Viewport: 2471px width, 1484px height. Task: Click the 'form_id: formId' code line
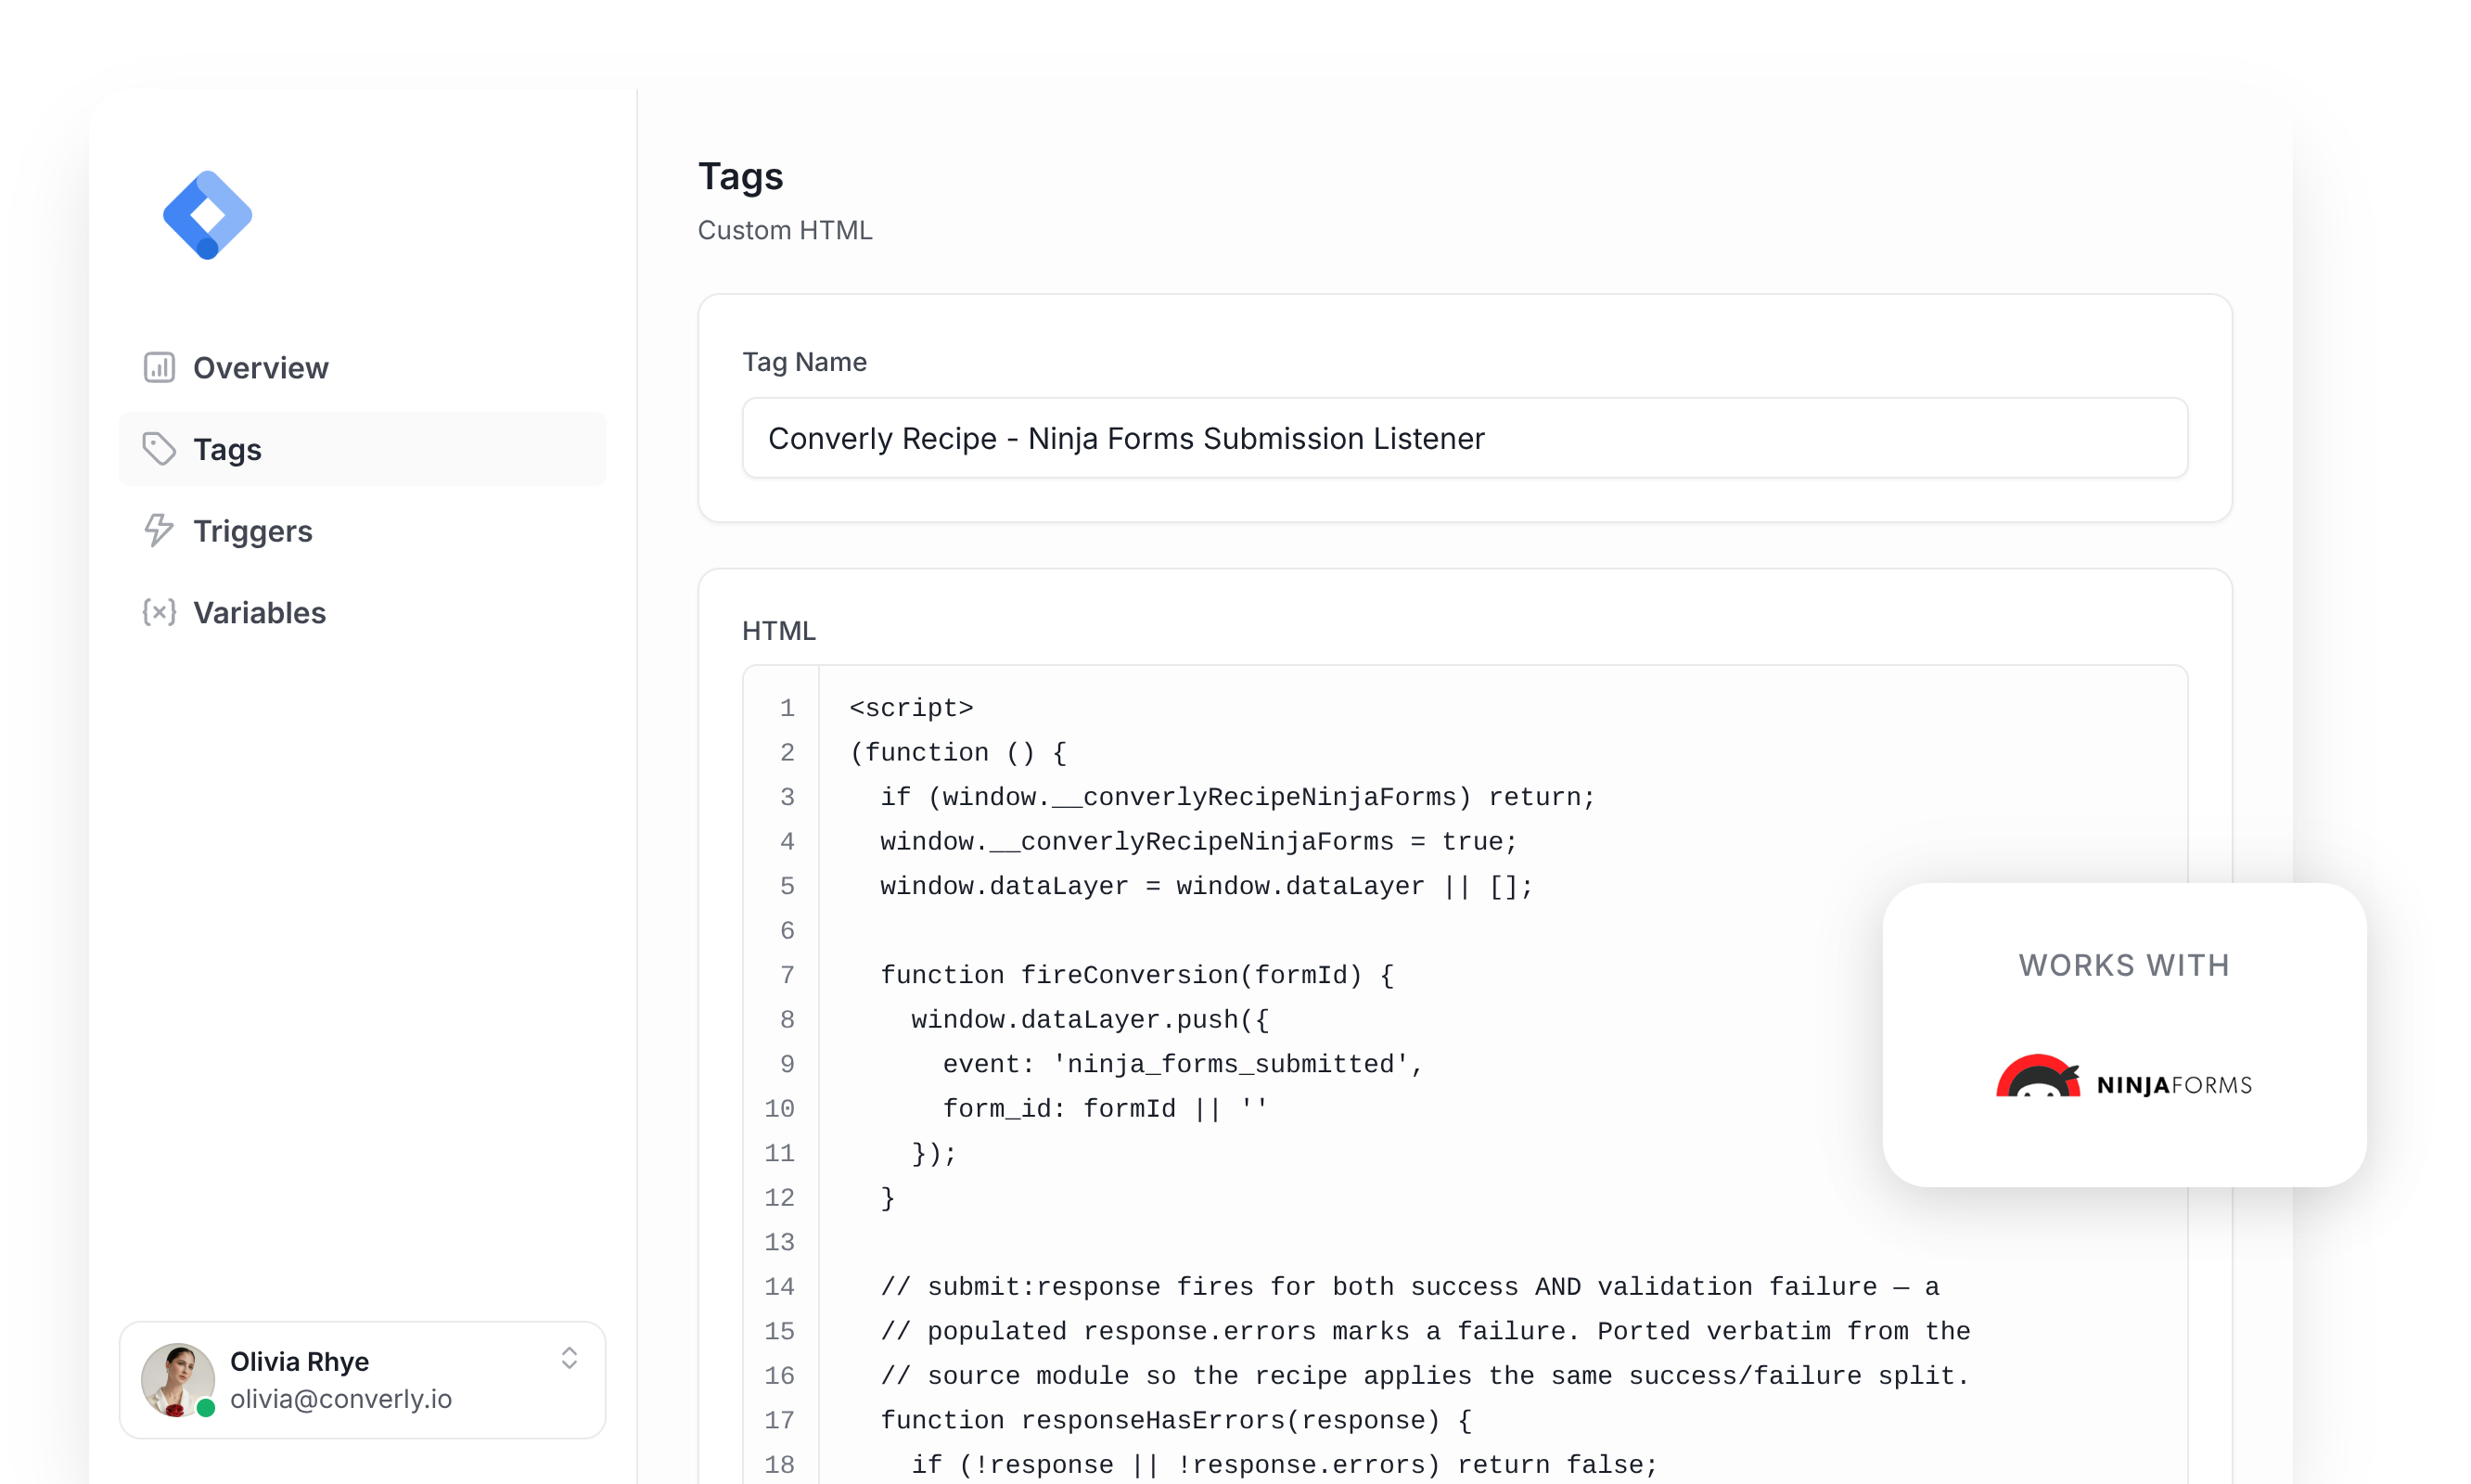(x=1104, y=1109)
